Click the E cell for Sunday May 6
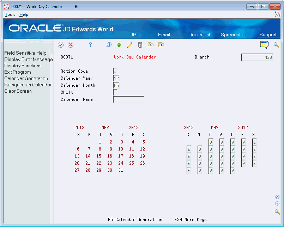 point(189,149)
